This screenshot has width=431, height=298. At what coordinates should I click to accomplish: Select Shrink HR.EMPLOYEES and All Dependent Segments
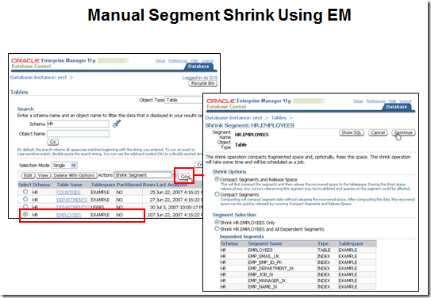[x=217, y=228]
